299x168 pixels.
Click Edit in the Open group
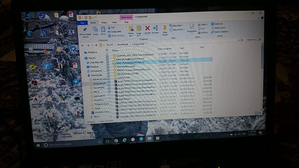[201, 29]
